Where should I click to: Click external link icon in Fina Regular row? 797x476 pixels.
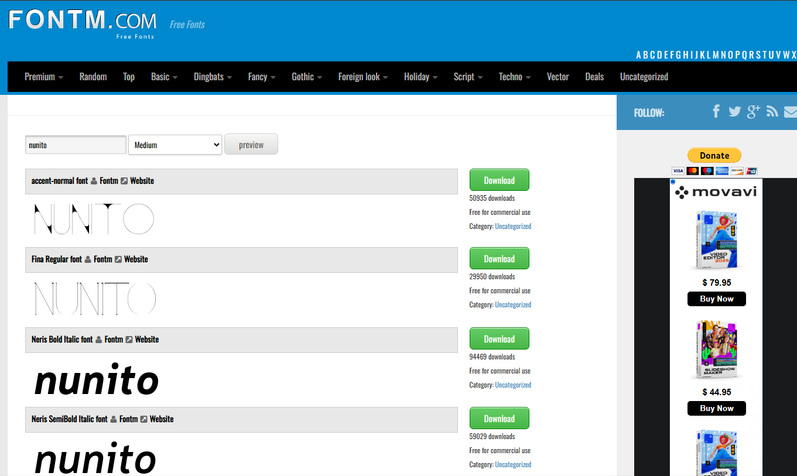click(x=118, y=259)
